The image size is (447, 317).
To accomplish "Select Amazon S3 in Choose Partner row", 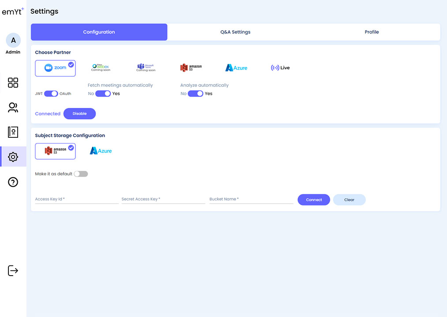I will (191, 68).
